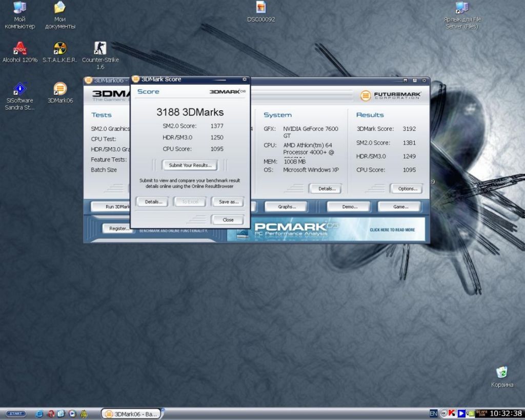The height and width of the screenshot is (420, 525).
Task: Click Details in the Score dialog
Action: [153, 202]
